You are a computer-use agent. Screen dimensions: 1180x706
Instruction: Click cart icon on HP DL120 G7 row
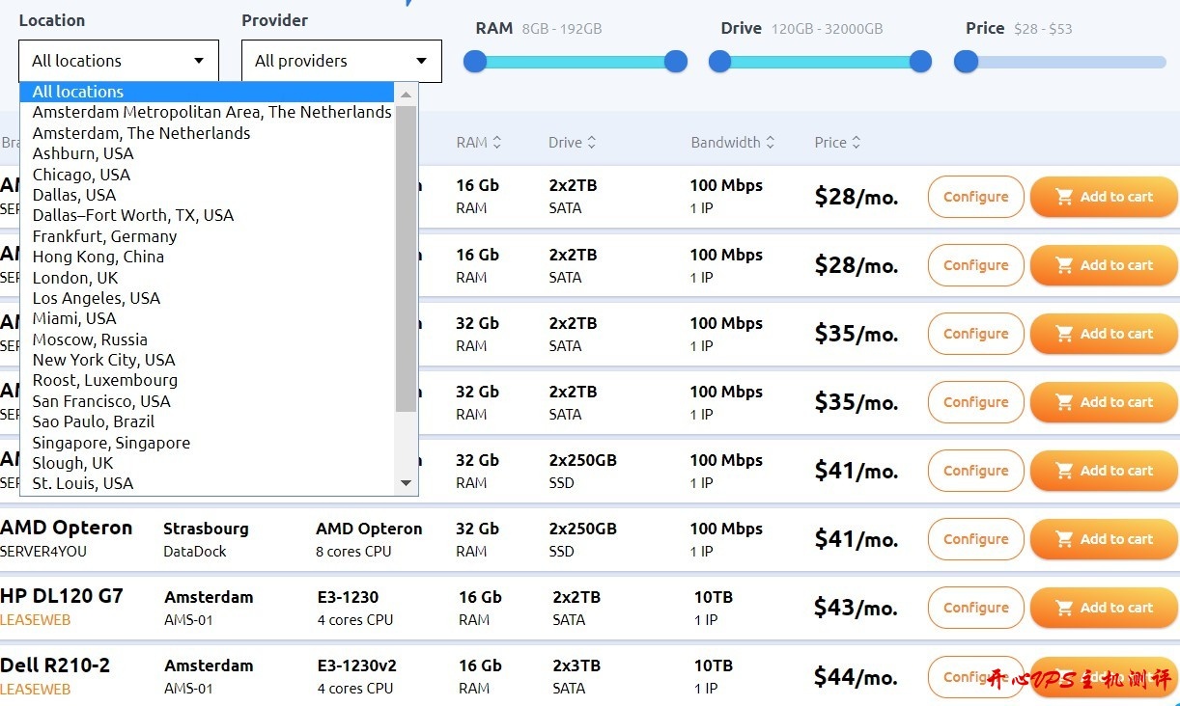pos(1064,608)
